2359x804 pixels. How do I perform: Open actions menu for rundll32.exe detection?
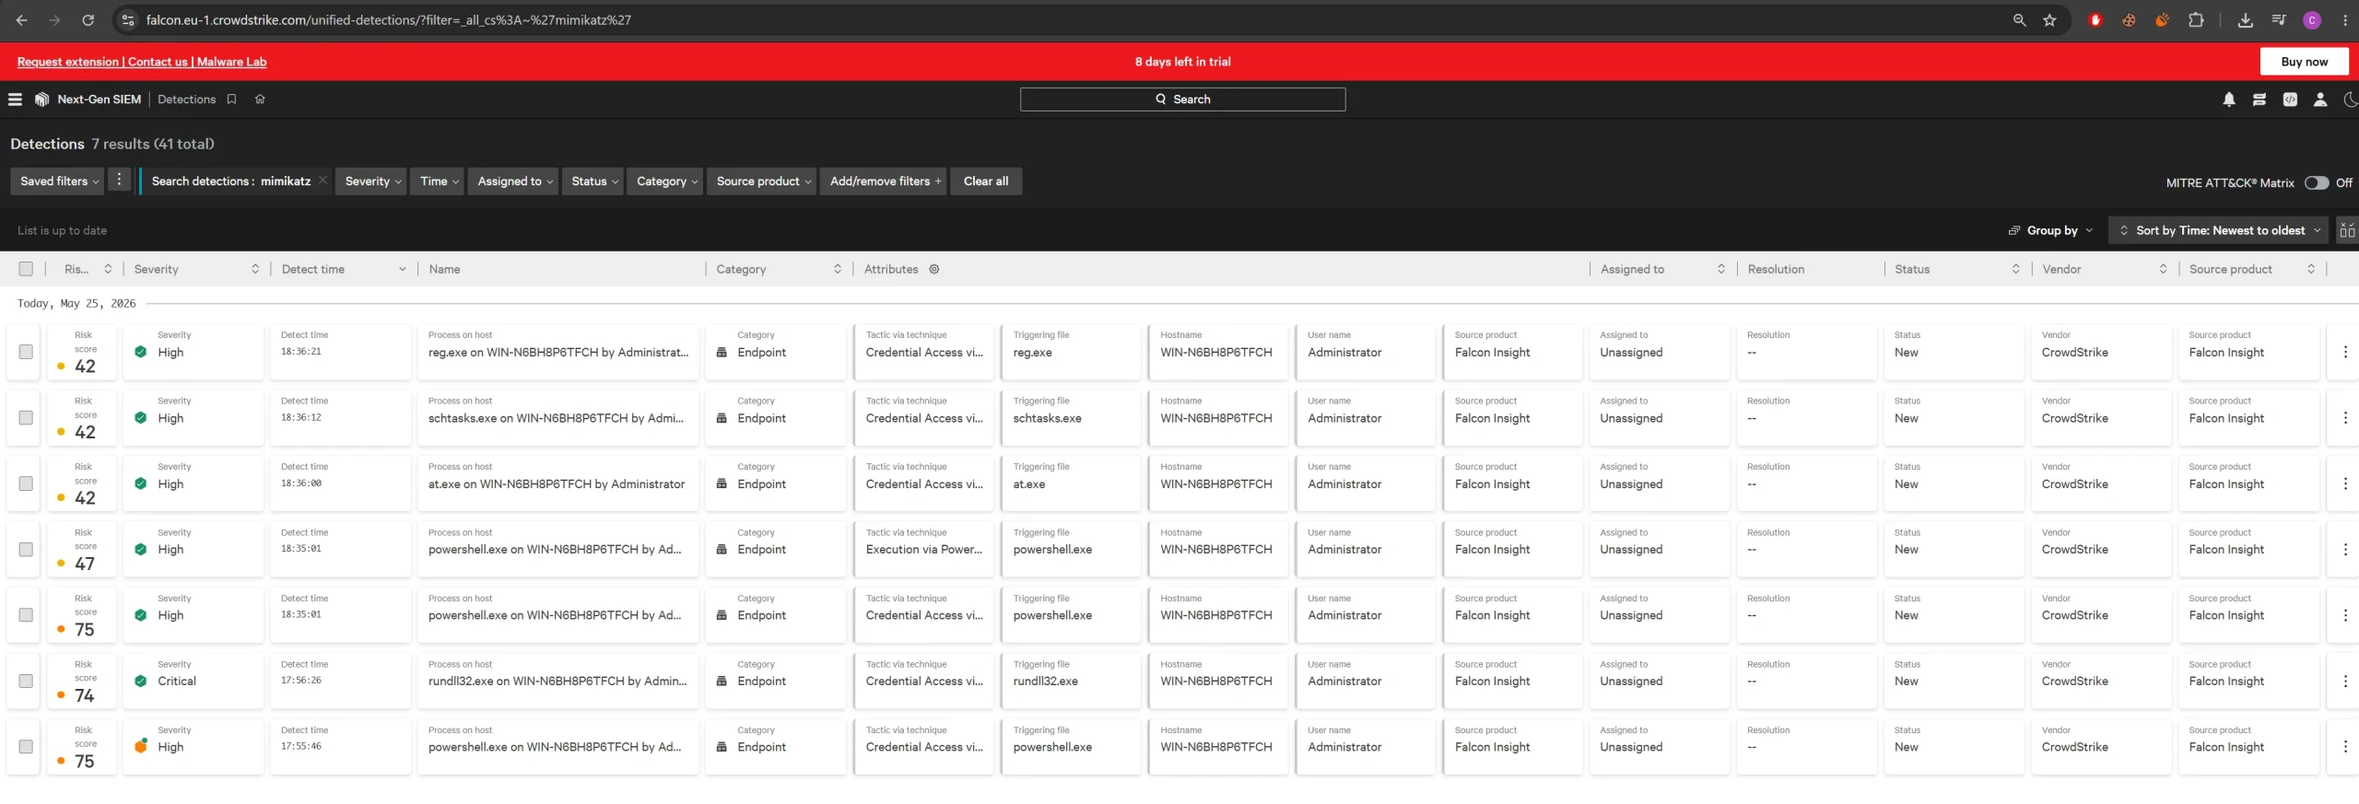click(x=2345, y=681)
